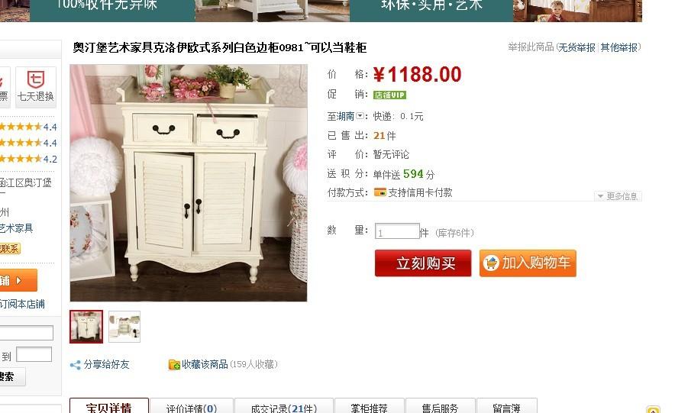This screenshot has width=675, height=413.
Task: Click the 其他举报 report link
Action: [618, 47]
